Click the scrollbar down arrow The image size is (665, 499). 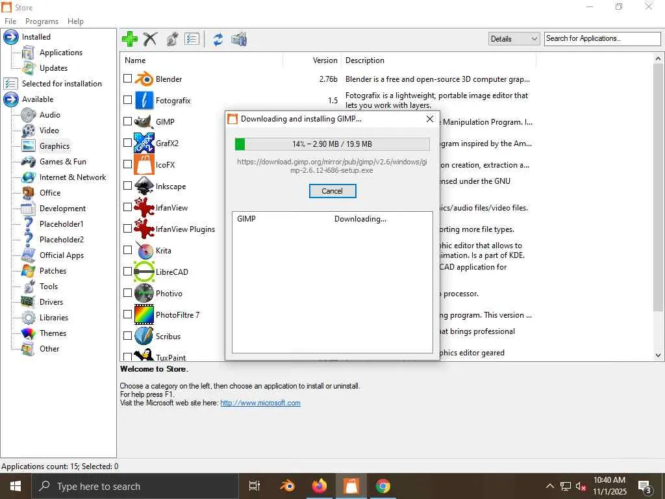pyautogui.click(x=658, y=355)
